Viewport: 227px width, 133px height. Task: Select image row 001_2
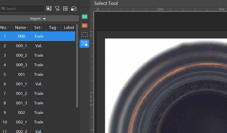coord(22,94)
